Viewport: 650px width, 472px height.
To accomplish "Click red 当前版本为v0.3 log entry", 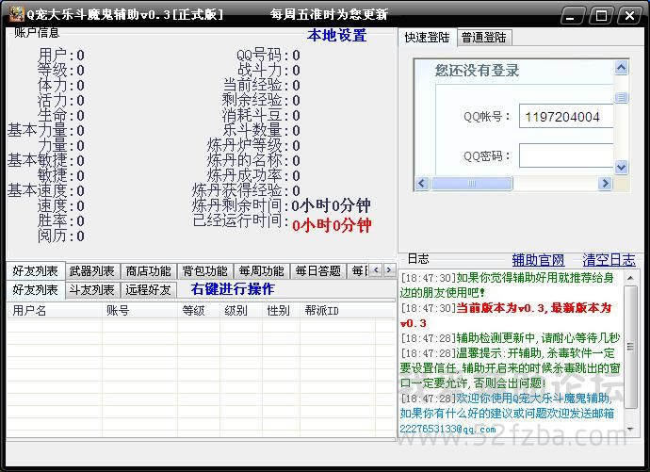I will 506,316.
